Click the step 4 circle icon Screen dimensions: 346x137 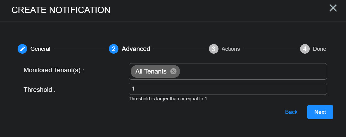coord(305,49)
